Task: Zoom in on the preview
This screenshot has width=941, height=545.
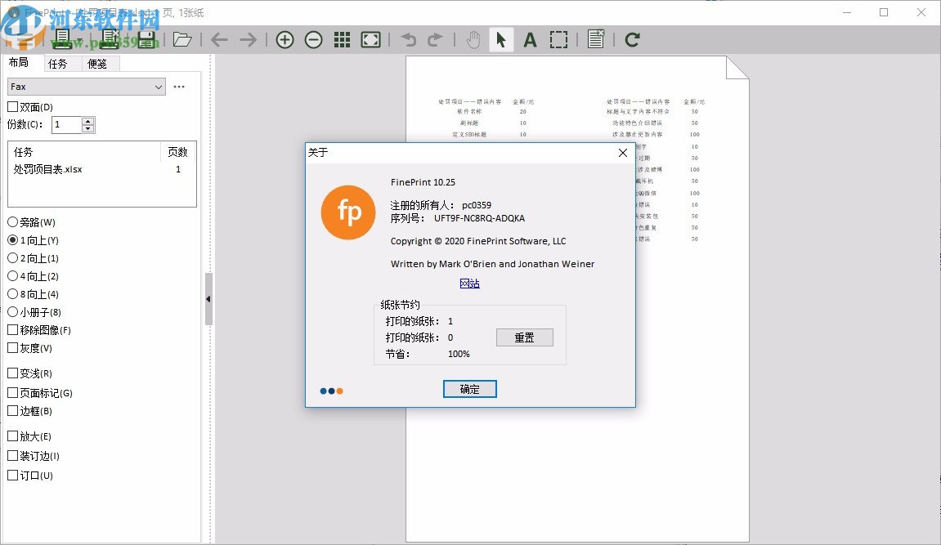Action: pyautogui.click(x=285, y=38)
